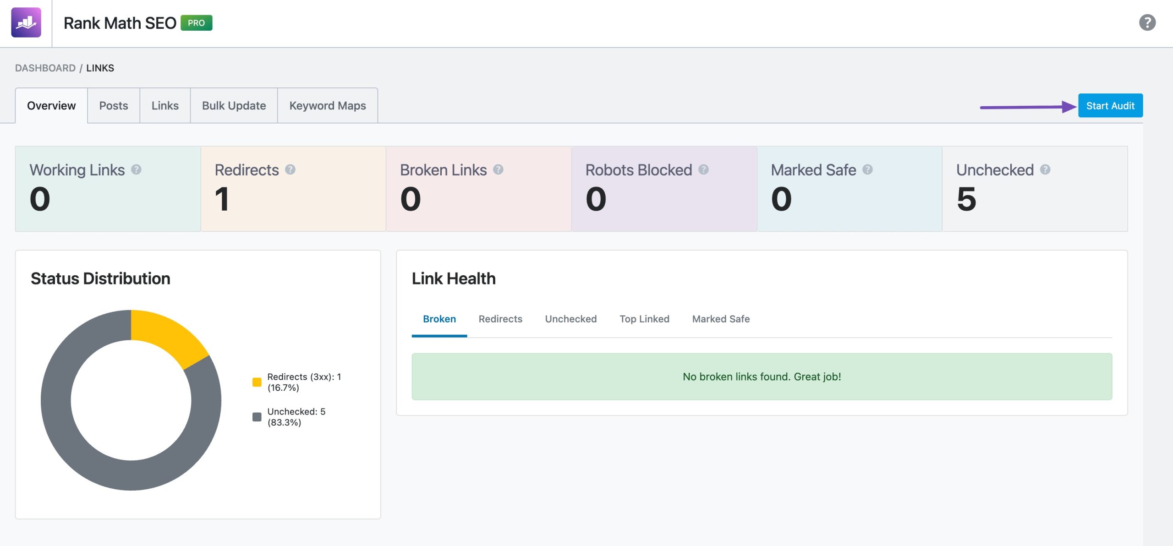The width and height of the screenshot is (1173, 546).
Task: Click the Rank Math logo icon
Action: coord(26,22)
